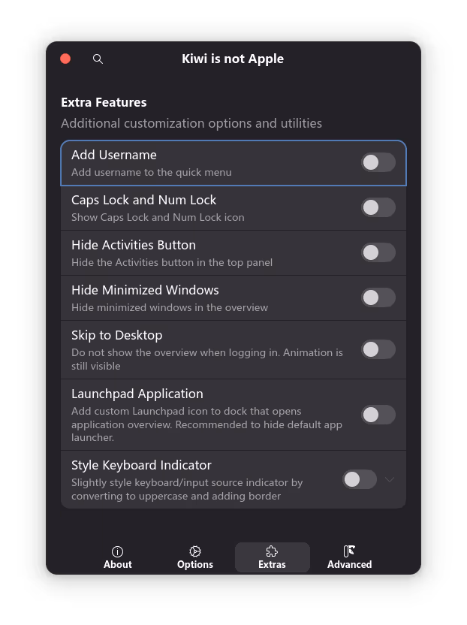The image size is (467, 625).
Task: Go to the Options tab label
Action: click(195, 564)
